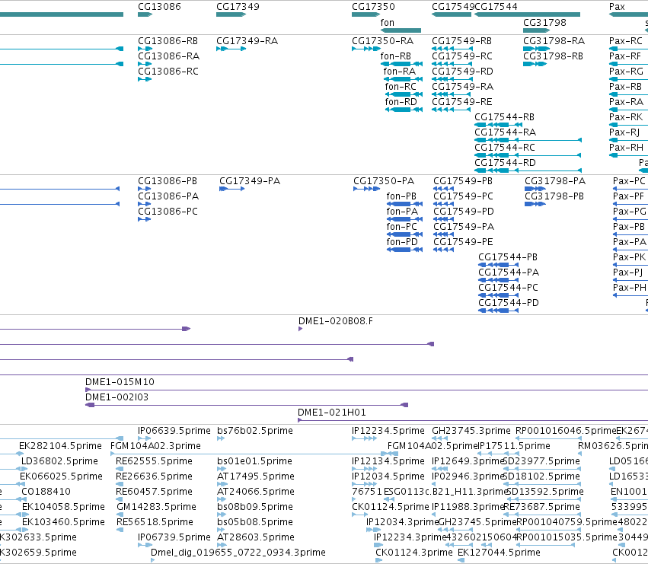Image resolution: width=648 pixels, height=564 pixels.
Task: Click protein CG31798-PB
Action: click(554, 196)
